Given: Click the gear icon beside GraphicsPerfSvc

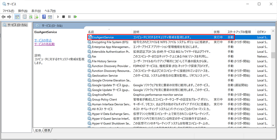Looking at the screenshot, I should (89, 95).
